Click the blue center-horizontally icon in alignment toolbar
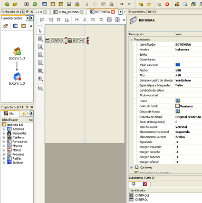This screenshot has height=203, width=202. pyautogui.click(x=109, y=19)
